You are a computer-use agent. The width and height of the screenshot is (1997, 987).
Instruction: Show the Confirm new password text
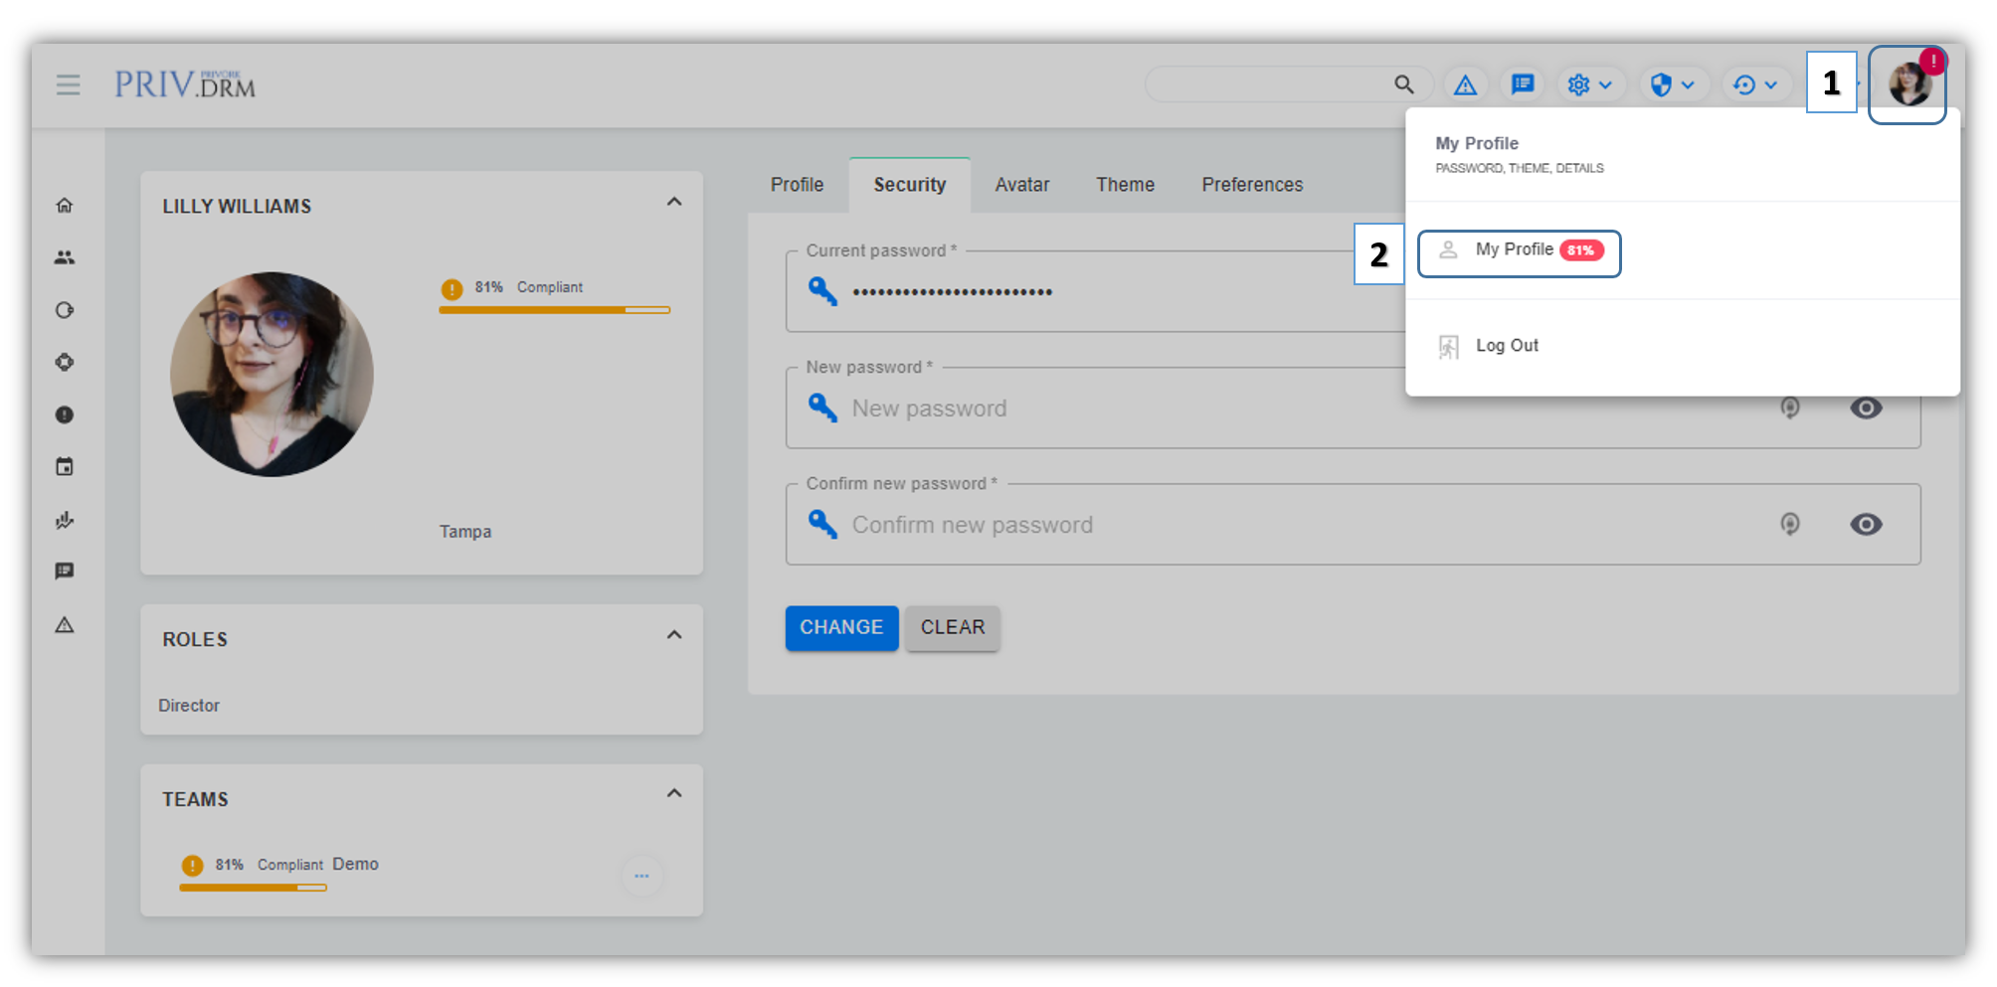(1866, 525)
